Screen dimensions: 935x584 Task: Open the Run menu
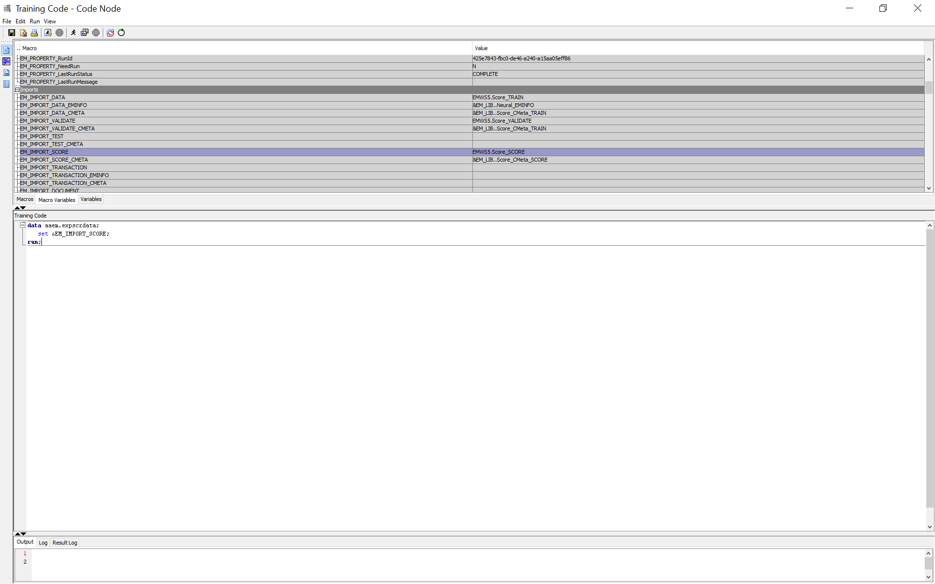pos(35,21)
